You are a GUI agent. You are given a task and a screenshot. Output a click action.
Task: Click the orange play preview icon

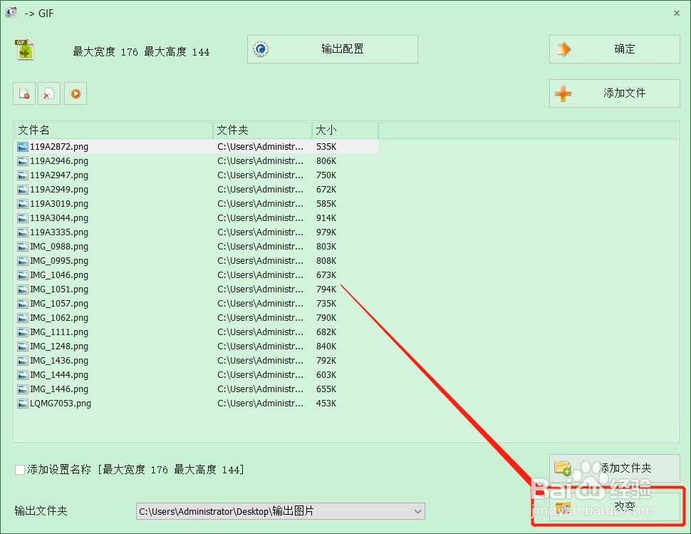(76, 93)
